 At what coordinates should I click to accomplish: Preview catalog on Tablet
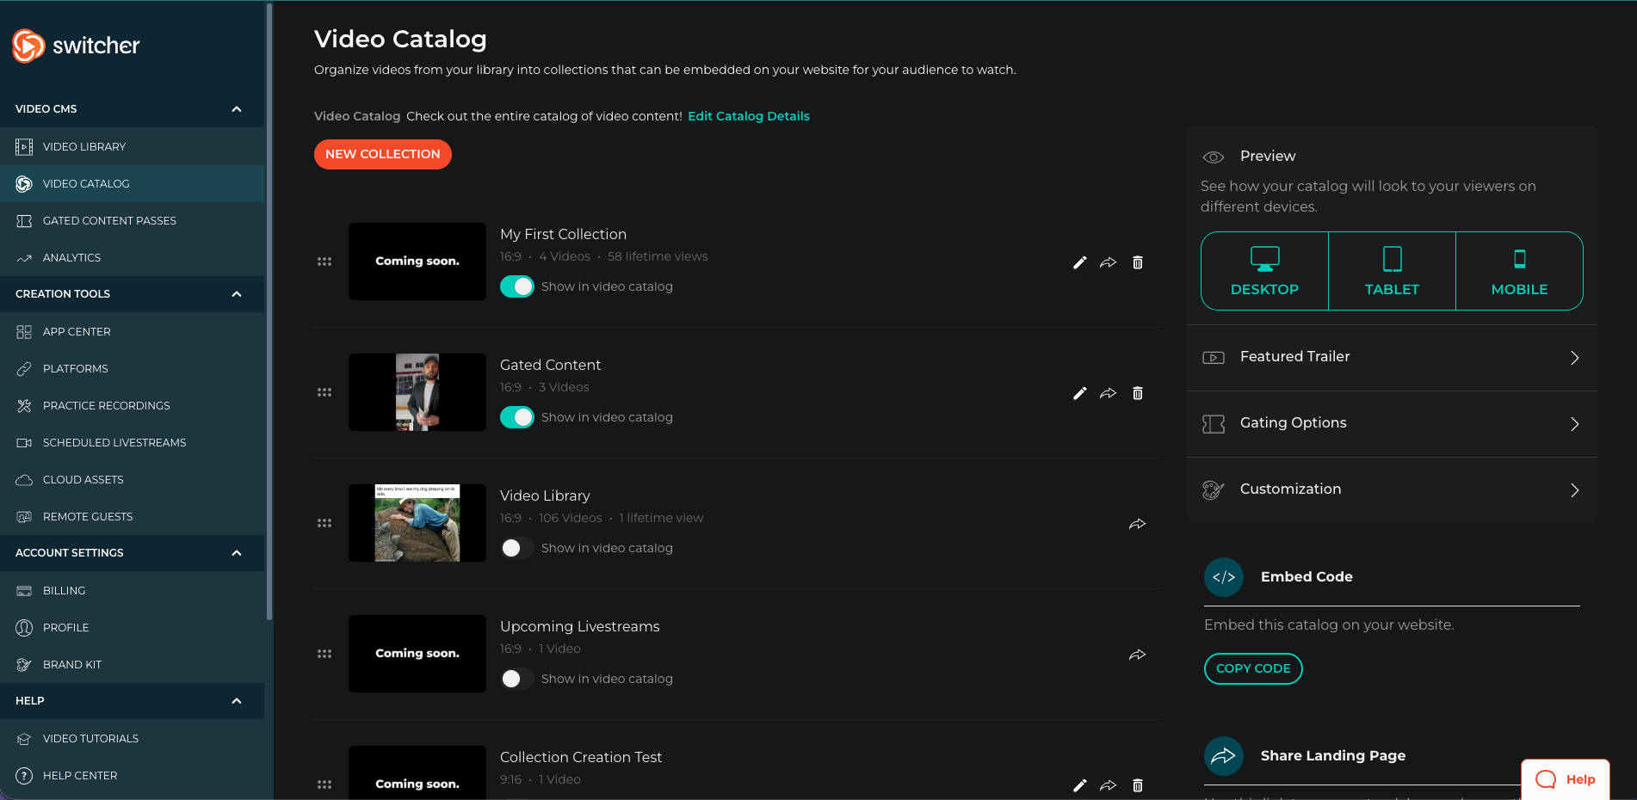[x=1392, y=271]
